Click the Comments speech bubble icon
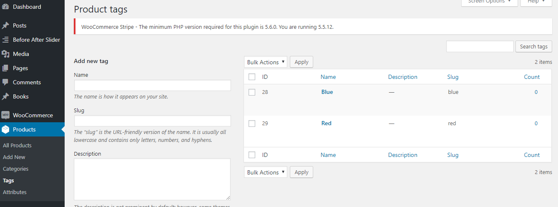Image resolution: width=558 pixels, height=207 pixels. tap(5, 82)
